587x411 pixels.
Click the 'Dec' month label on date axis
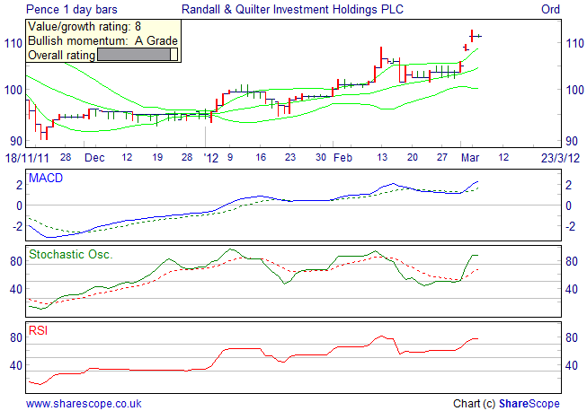click(x=94, y=158)
